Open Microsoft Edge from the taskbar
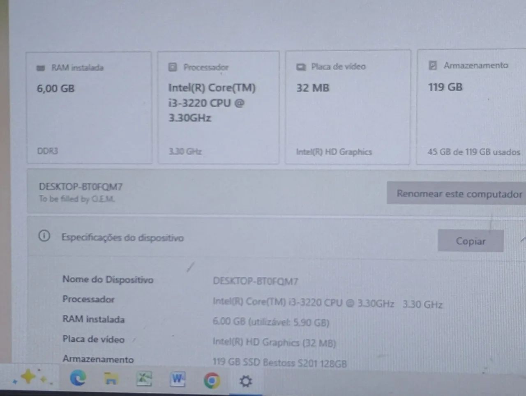The height and width of the screenshot is (396, 526). click(78, 379)
